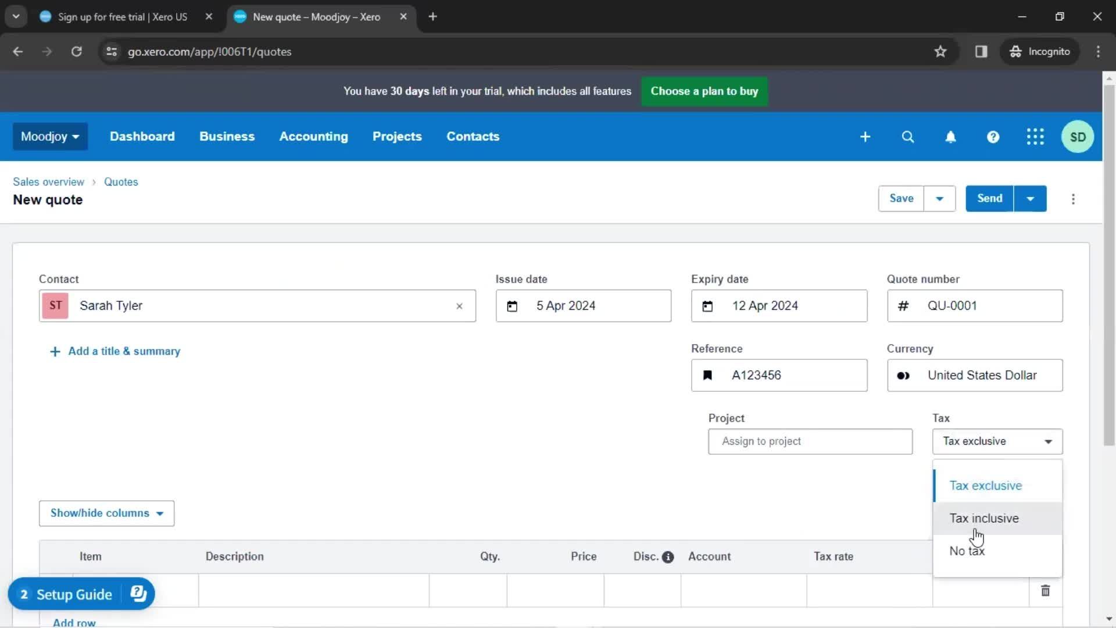Open a new browser tab

click(x=432, y=17)
